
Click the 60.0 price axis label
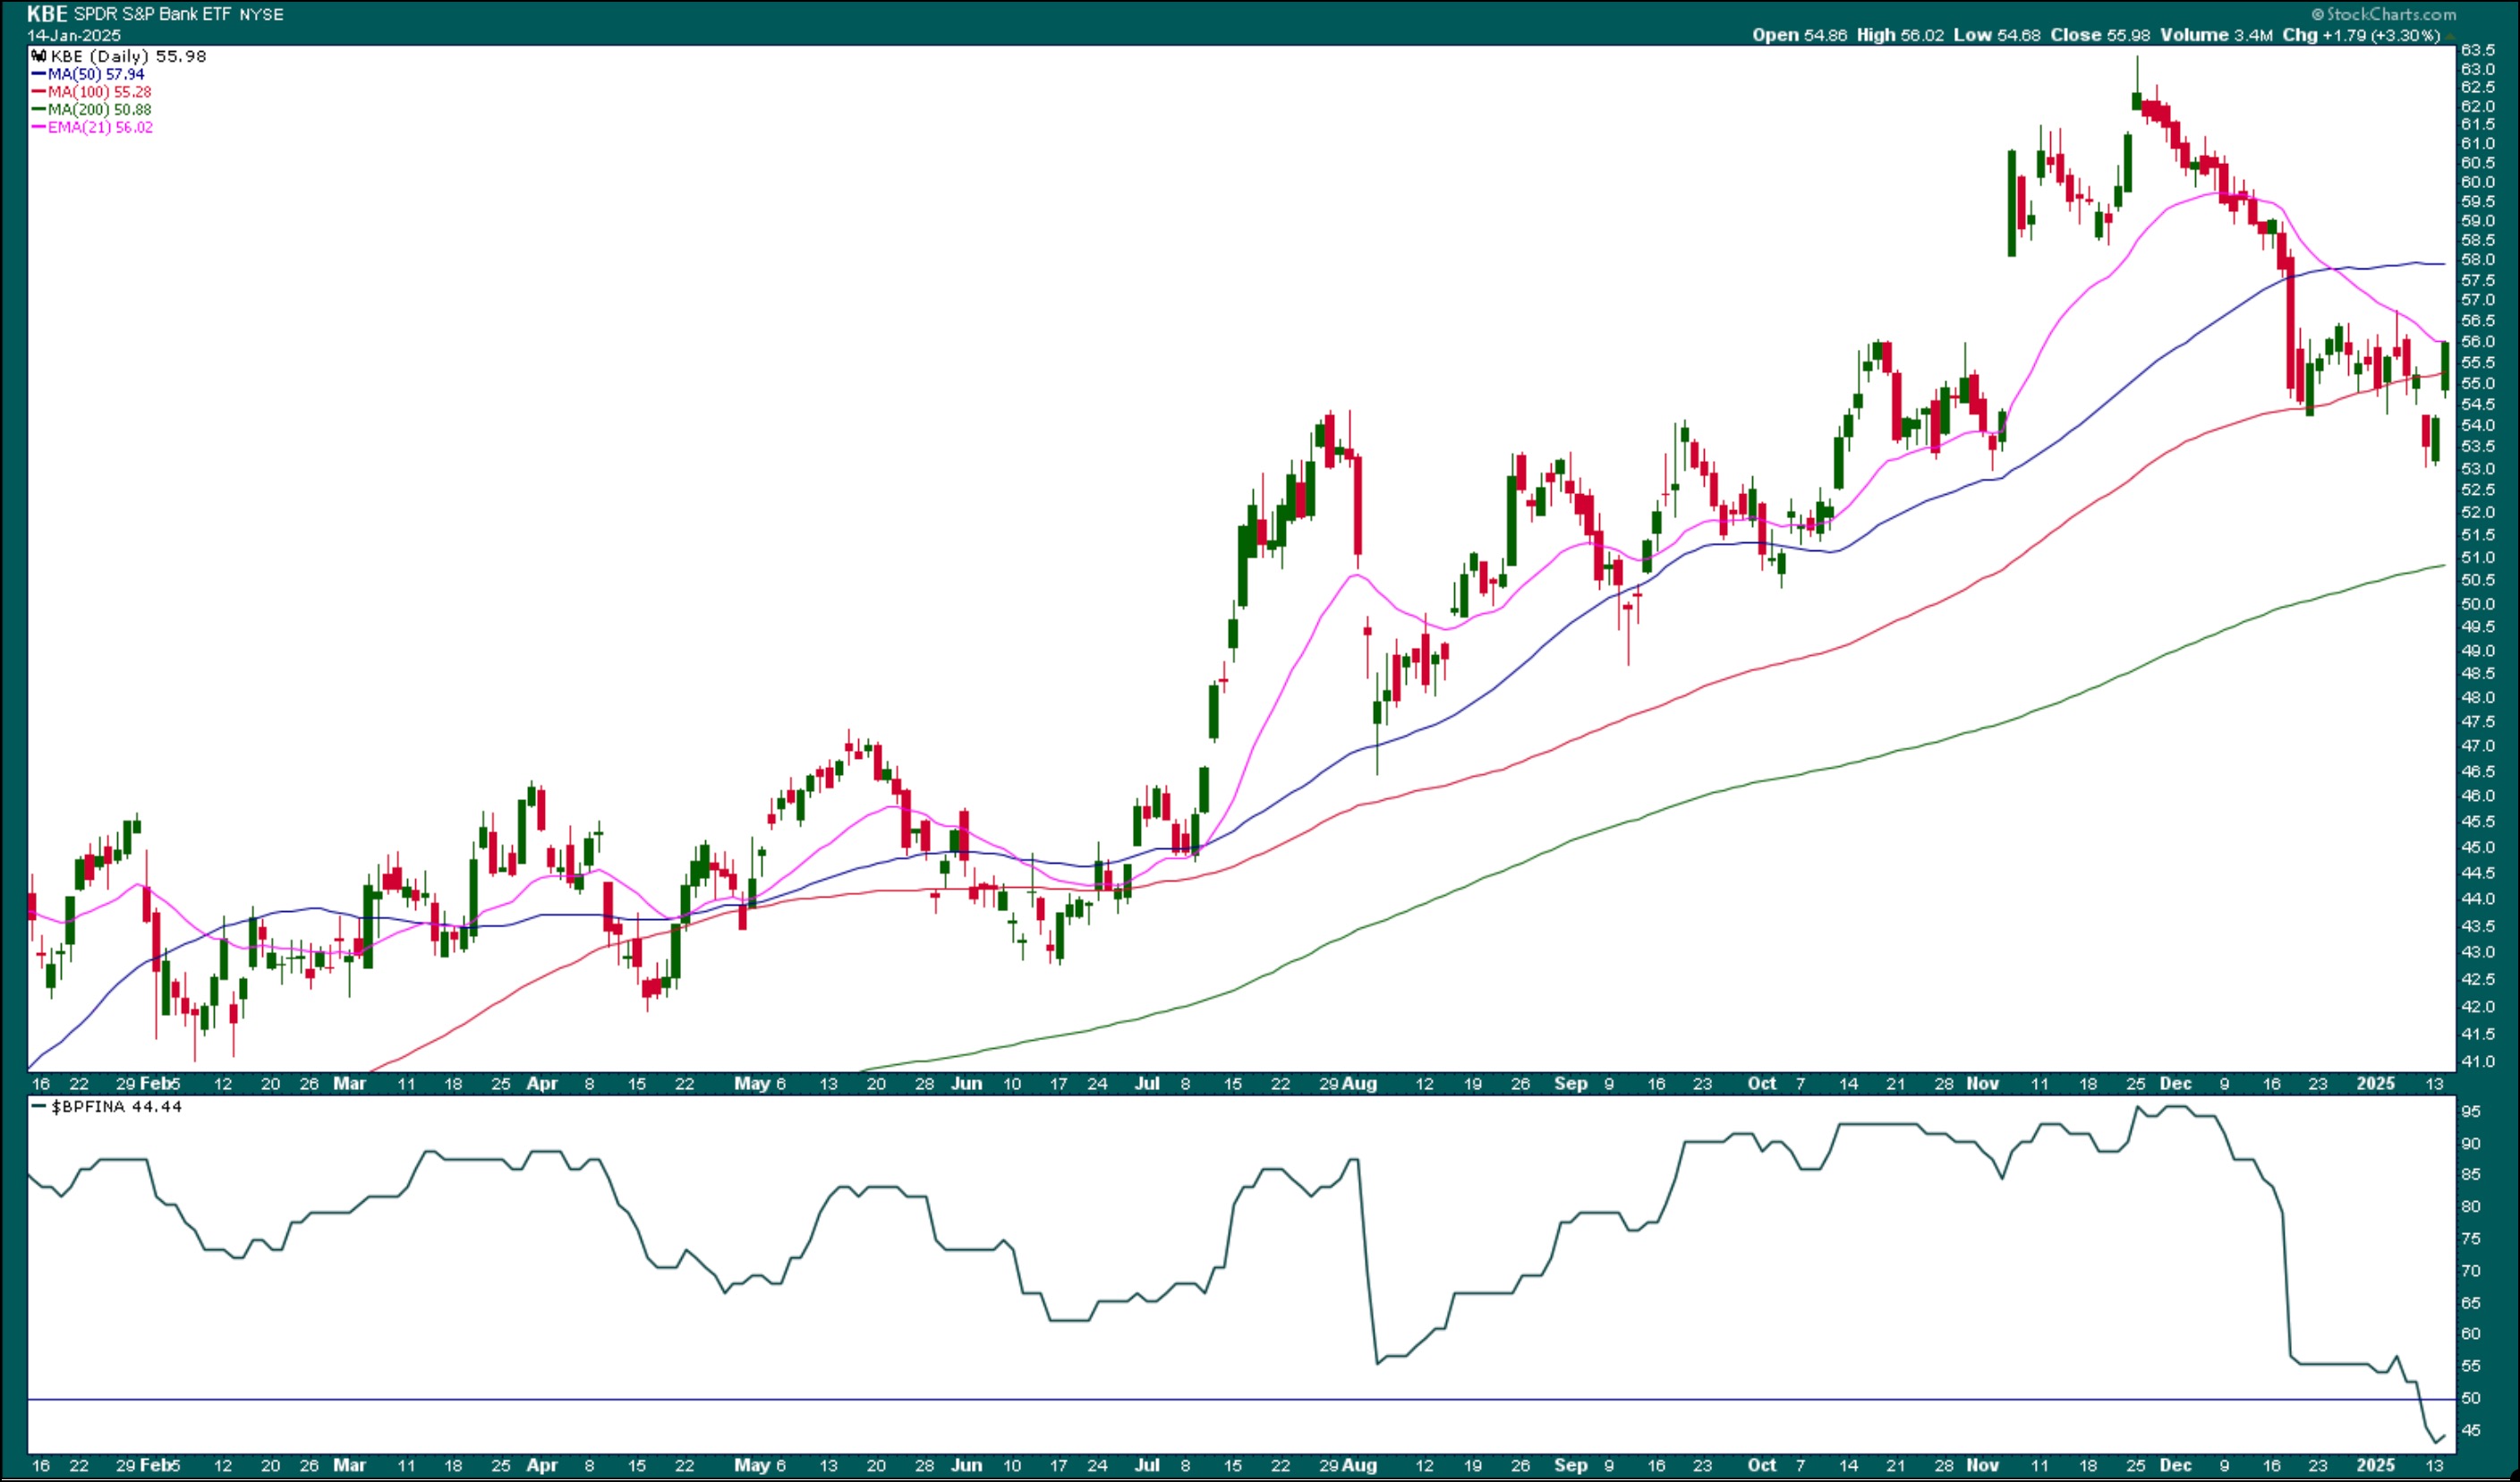pyautogui.click(x=2477, y=182)
